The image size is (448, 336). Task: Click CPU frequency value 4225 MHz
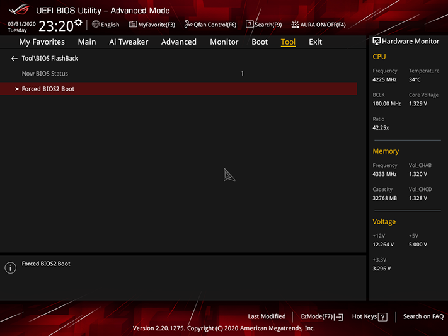[x=384, y=79]
